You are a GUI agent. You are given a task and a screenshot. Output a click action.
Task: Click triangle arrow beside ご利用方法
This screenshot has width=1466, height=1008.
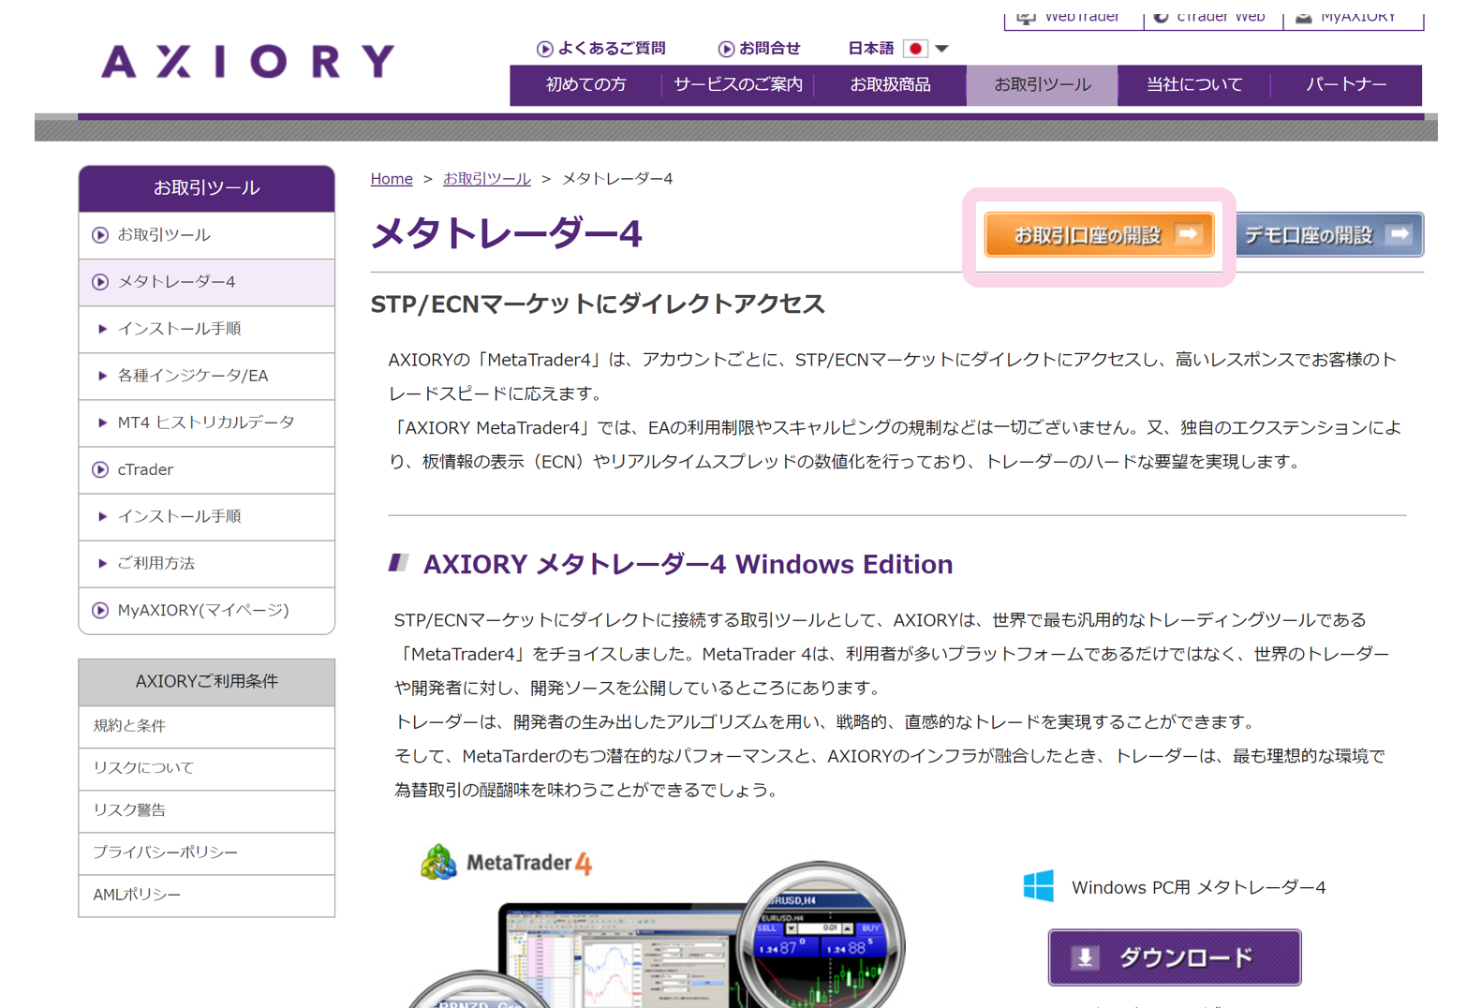pos(102,563)
